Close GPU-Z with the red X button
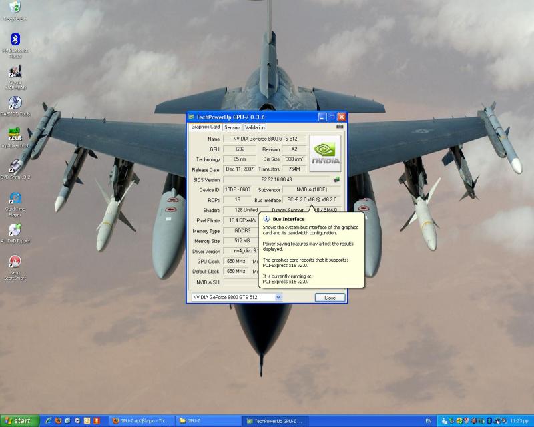The width and height of the screenshot is (534, 427). (342, 117)
